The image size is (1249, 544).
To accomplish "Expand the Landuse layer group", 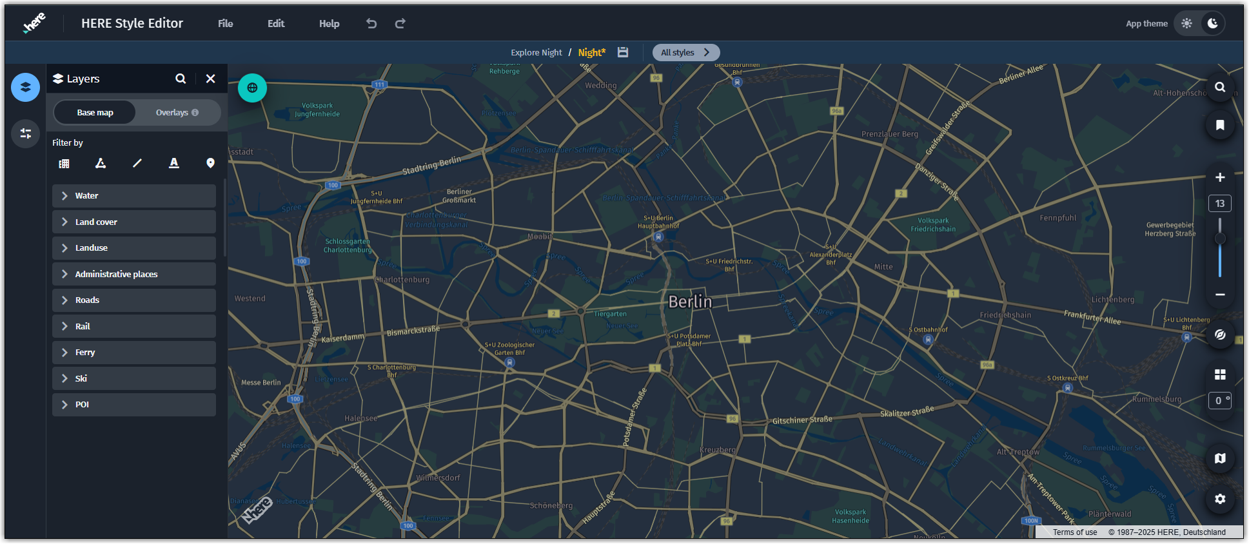I will pyautogui.click(x=134, y=248).
